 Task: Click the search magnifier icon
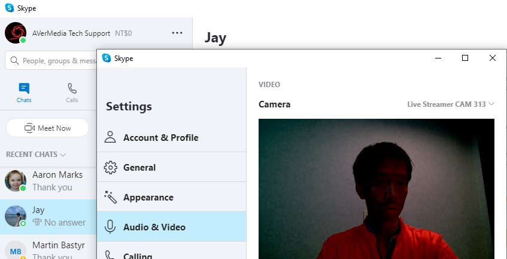[14, 61]
